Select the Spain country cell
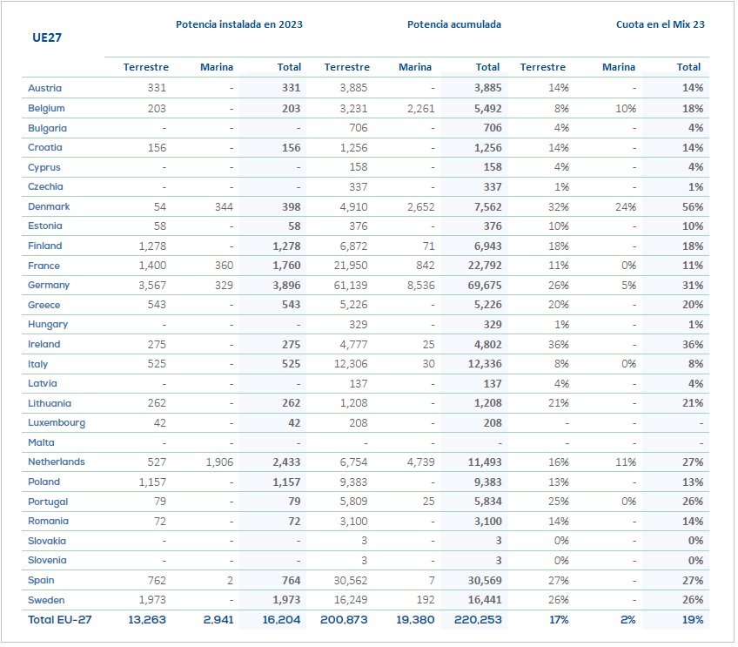The image size is (738, 647). (x=41, y=580)
